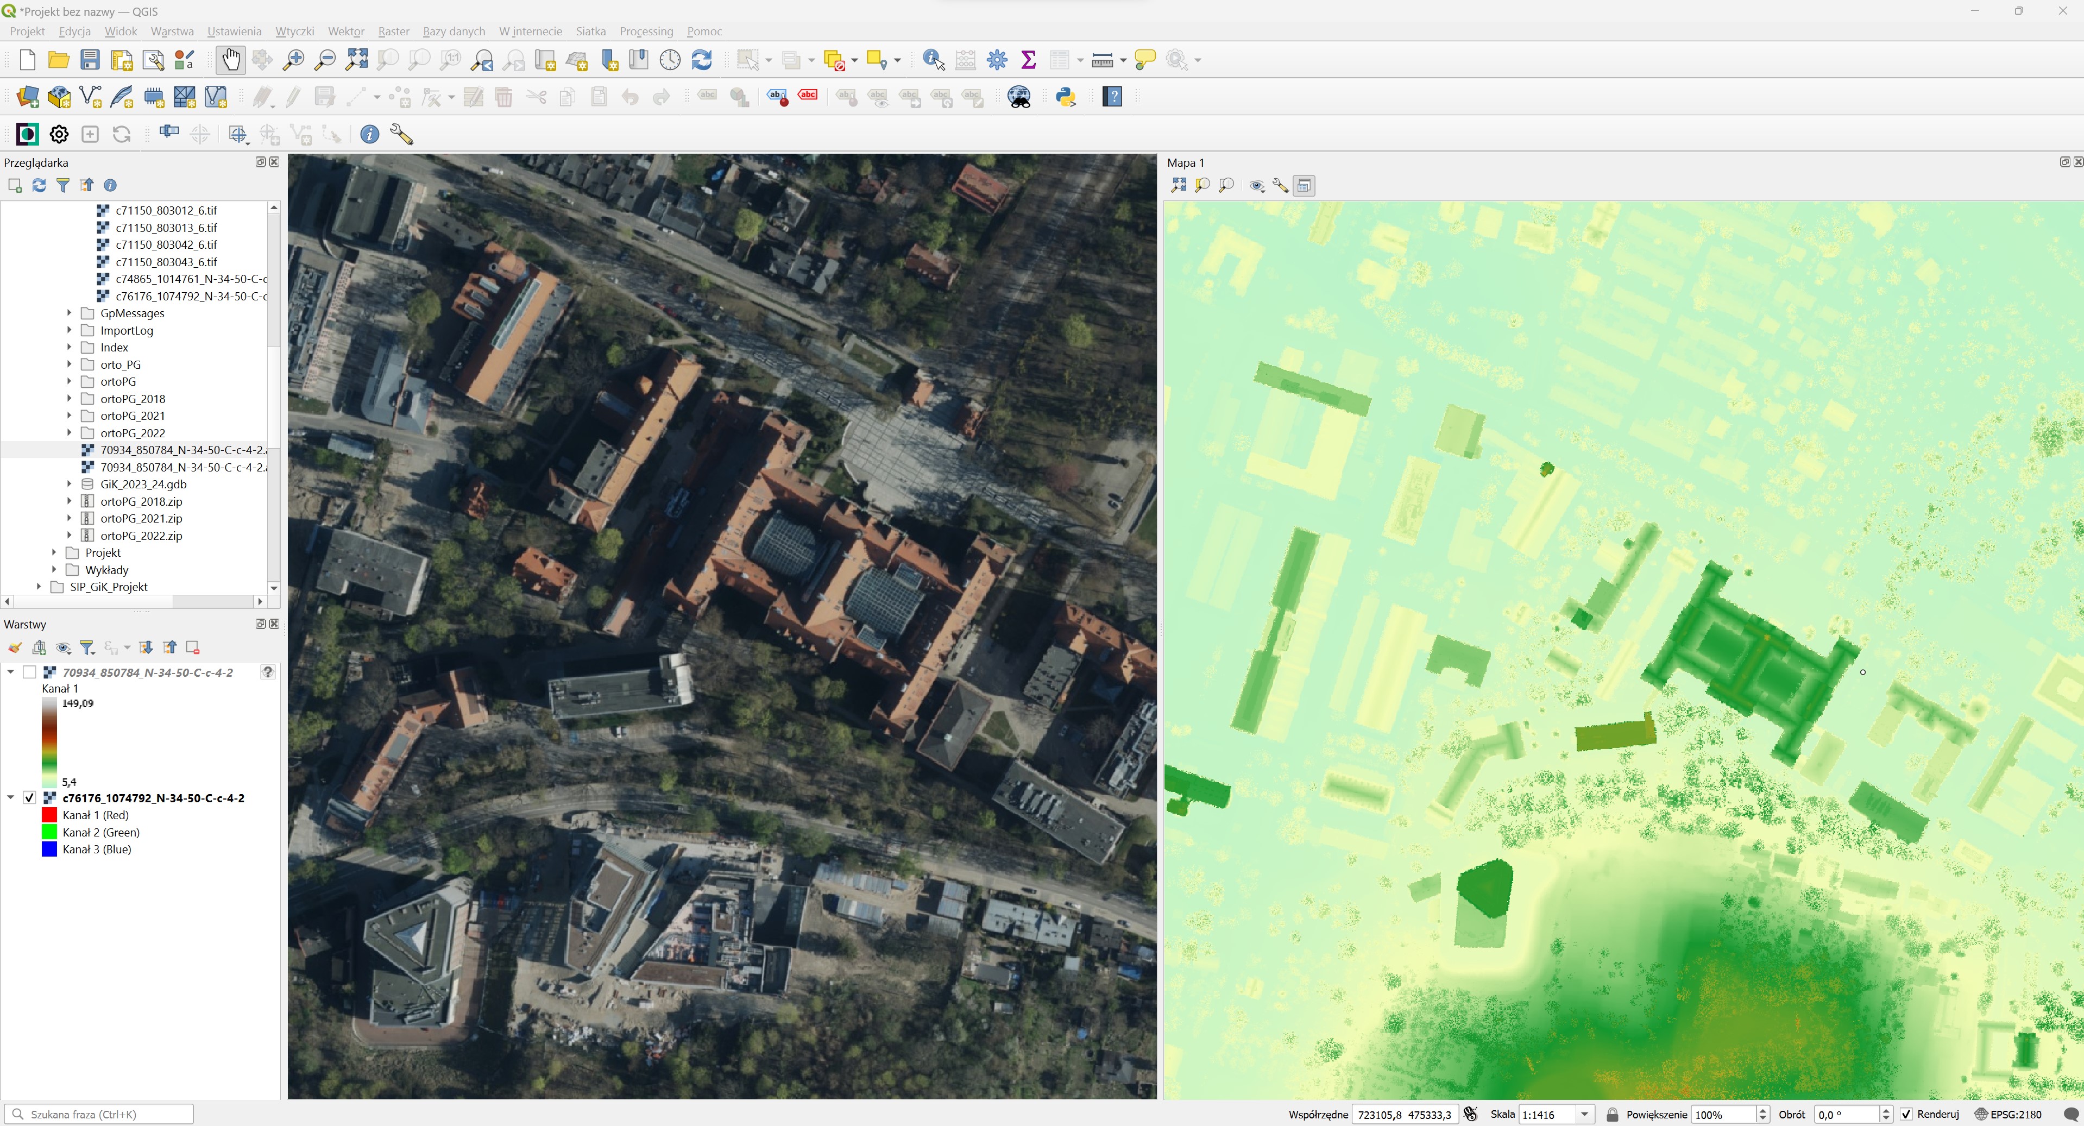Create a new Shapefile layer
Viewport: 2084px width, 1126px height.
click(91, 97)
